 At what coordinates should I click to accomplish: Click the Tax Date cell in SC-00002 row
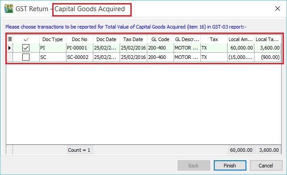133,57
